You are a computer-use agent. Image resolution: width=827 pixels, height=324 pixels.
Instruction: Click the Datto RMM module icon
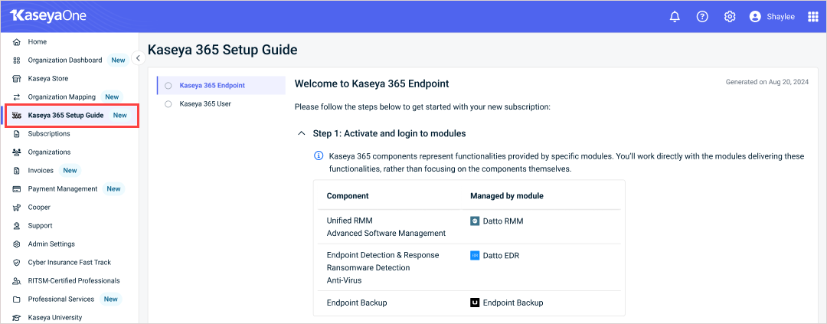point(475,221)
